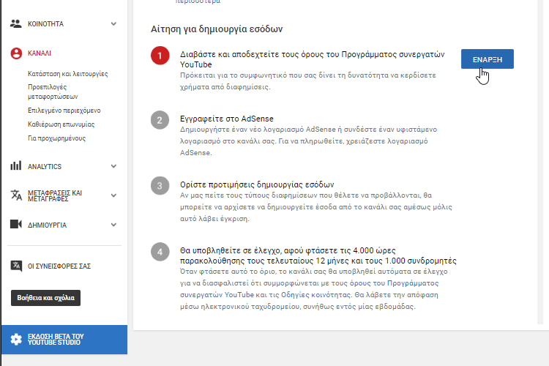Go to Κατάσταση και λειτουργίες
Screen dimensions: 549x366
click(x=68, y=74)
